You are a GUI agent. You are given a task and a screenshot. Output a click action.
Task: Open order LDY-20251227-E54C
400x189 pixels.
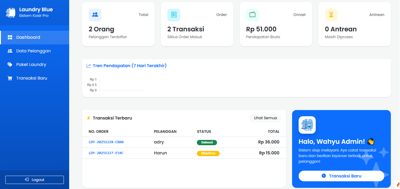point(106,153)
